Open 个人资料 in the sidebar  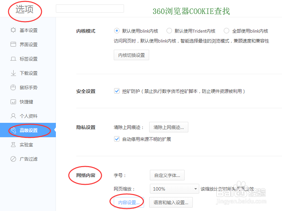28,116
